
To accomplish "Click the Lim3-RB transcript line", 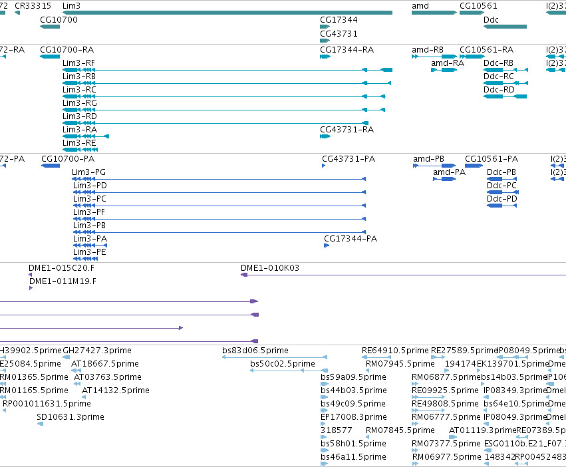I will pyautogui.click(x=227, y=83).
